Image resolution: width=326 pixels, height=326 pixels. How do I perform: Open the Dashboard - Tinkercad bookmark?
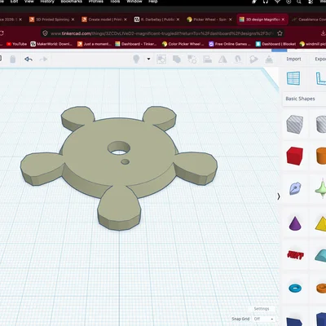click(x=136, y=44)
